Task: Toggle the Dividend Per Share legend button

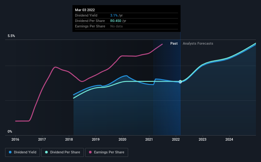Action: (x=63, y=152)
